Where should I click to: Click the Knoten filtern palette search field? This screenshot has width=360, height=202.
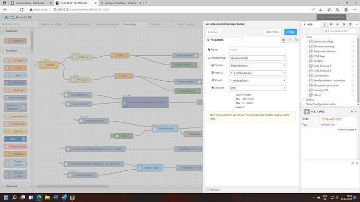click(17, 24)
